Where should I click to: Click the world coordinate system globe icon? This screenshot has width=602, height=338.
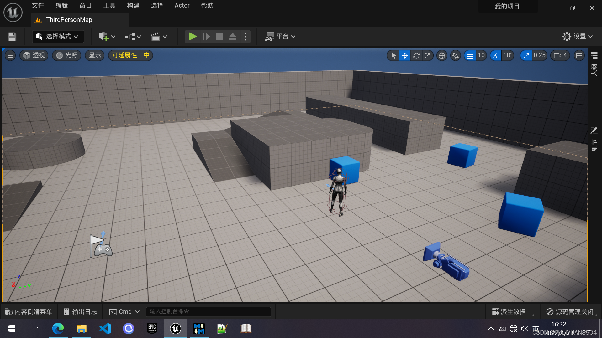click(442, 56)
